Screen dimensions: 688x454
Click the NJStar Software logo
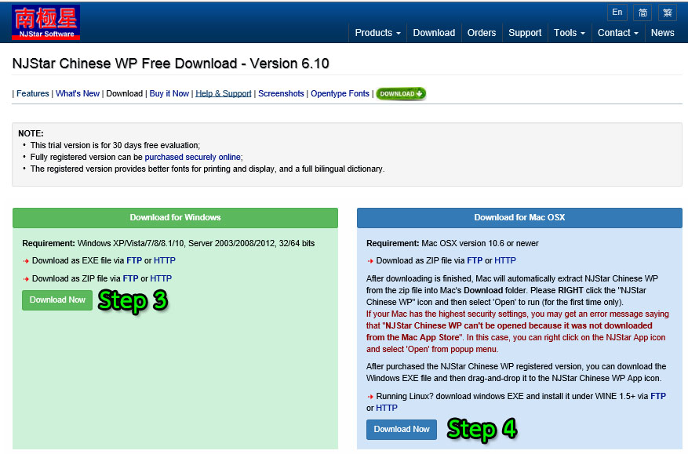(x=46, y=23)
